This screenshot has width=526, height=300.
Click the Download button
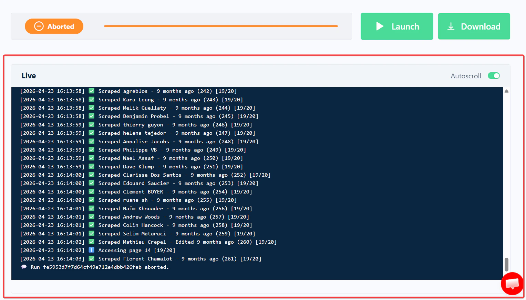pyautogui.click(x=474, y=26)
